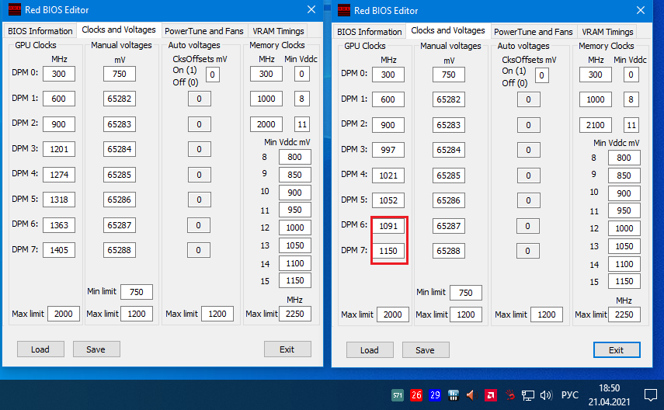Click DPM 0 manual voltage 750 in left window
This screenshot has height=410, width=664.
(x=120, y=74)
